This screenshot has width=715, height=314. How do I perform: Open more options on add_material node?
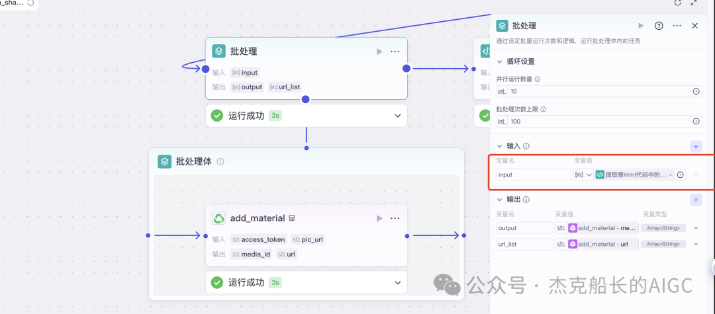(395, 218)
